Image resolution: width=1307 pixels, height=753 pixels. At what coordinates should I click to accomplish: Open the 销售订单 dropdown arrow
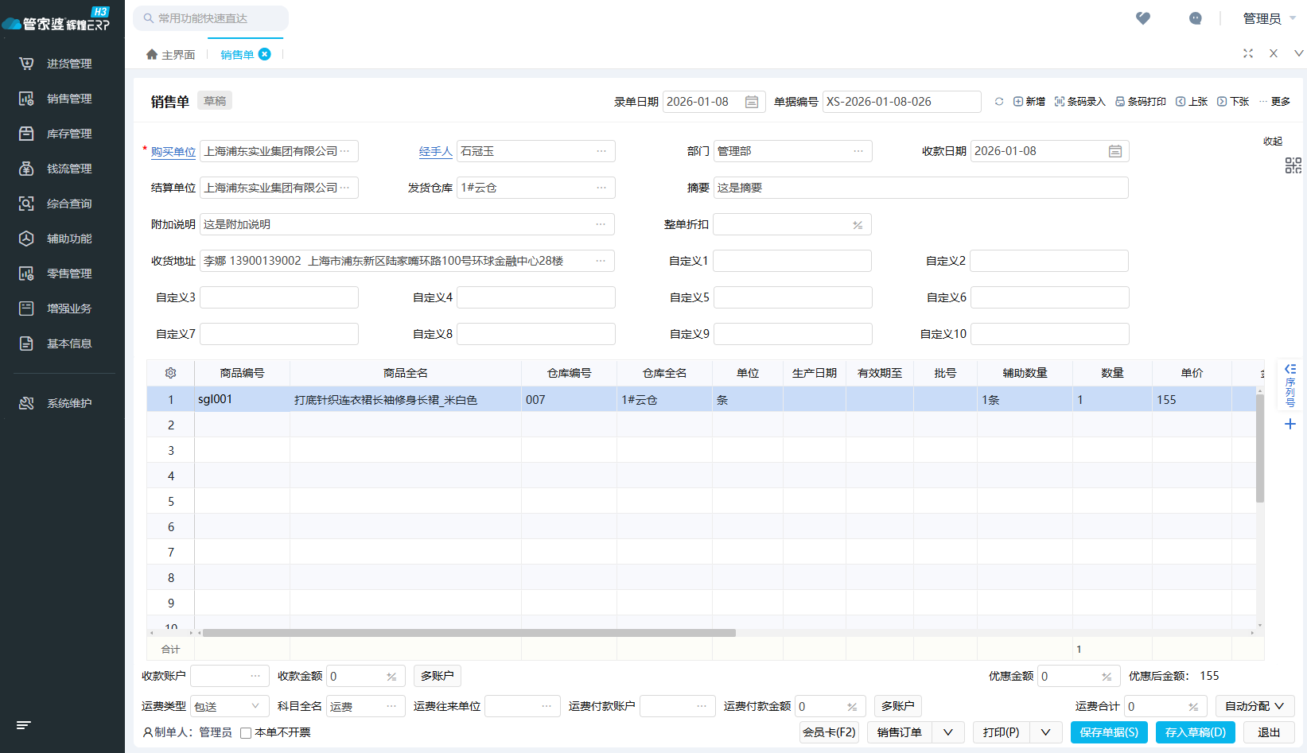(948, 732)
